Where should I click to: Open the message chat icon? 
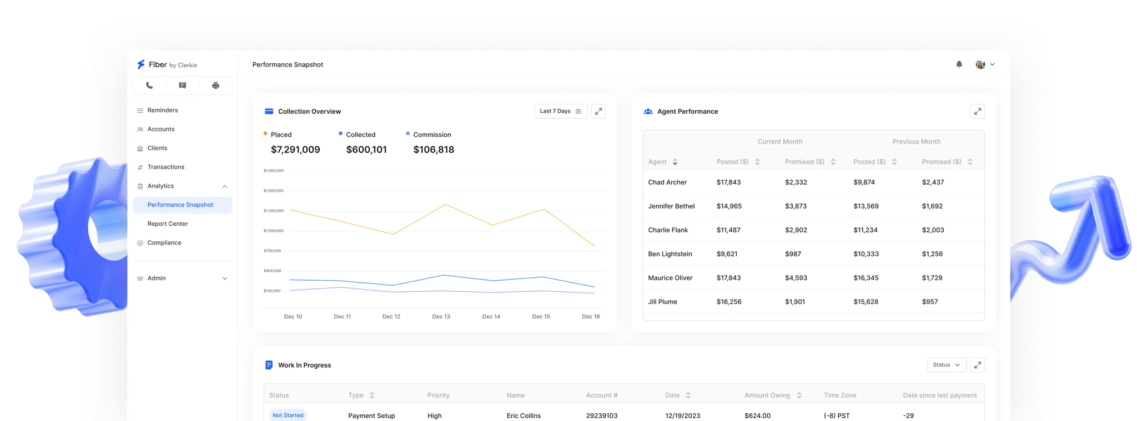(182, 85)
